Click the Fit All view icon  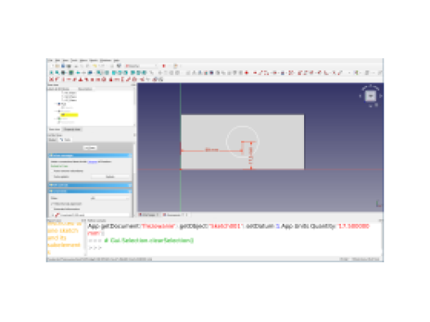pos(51,73)
